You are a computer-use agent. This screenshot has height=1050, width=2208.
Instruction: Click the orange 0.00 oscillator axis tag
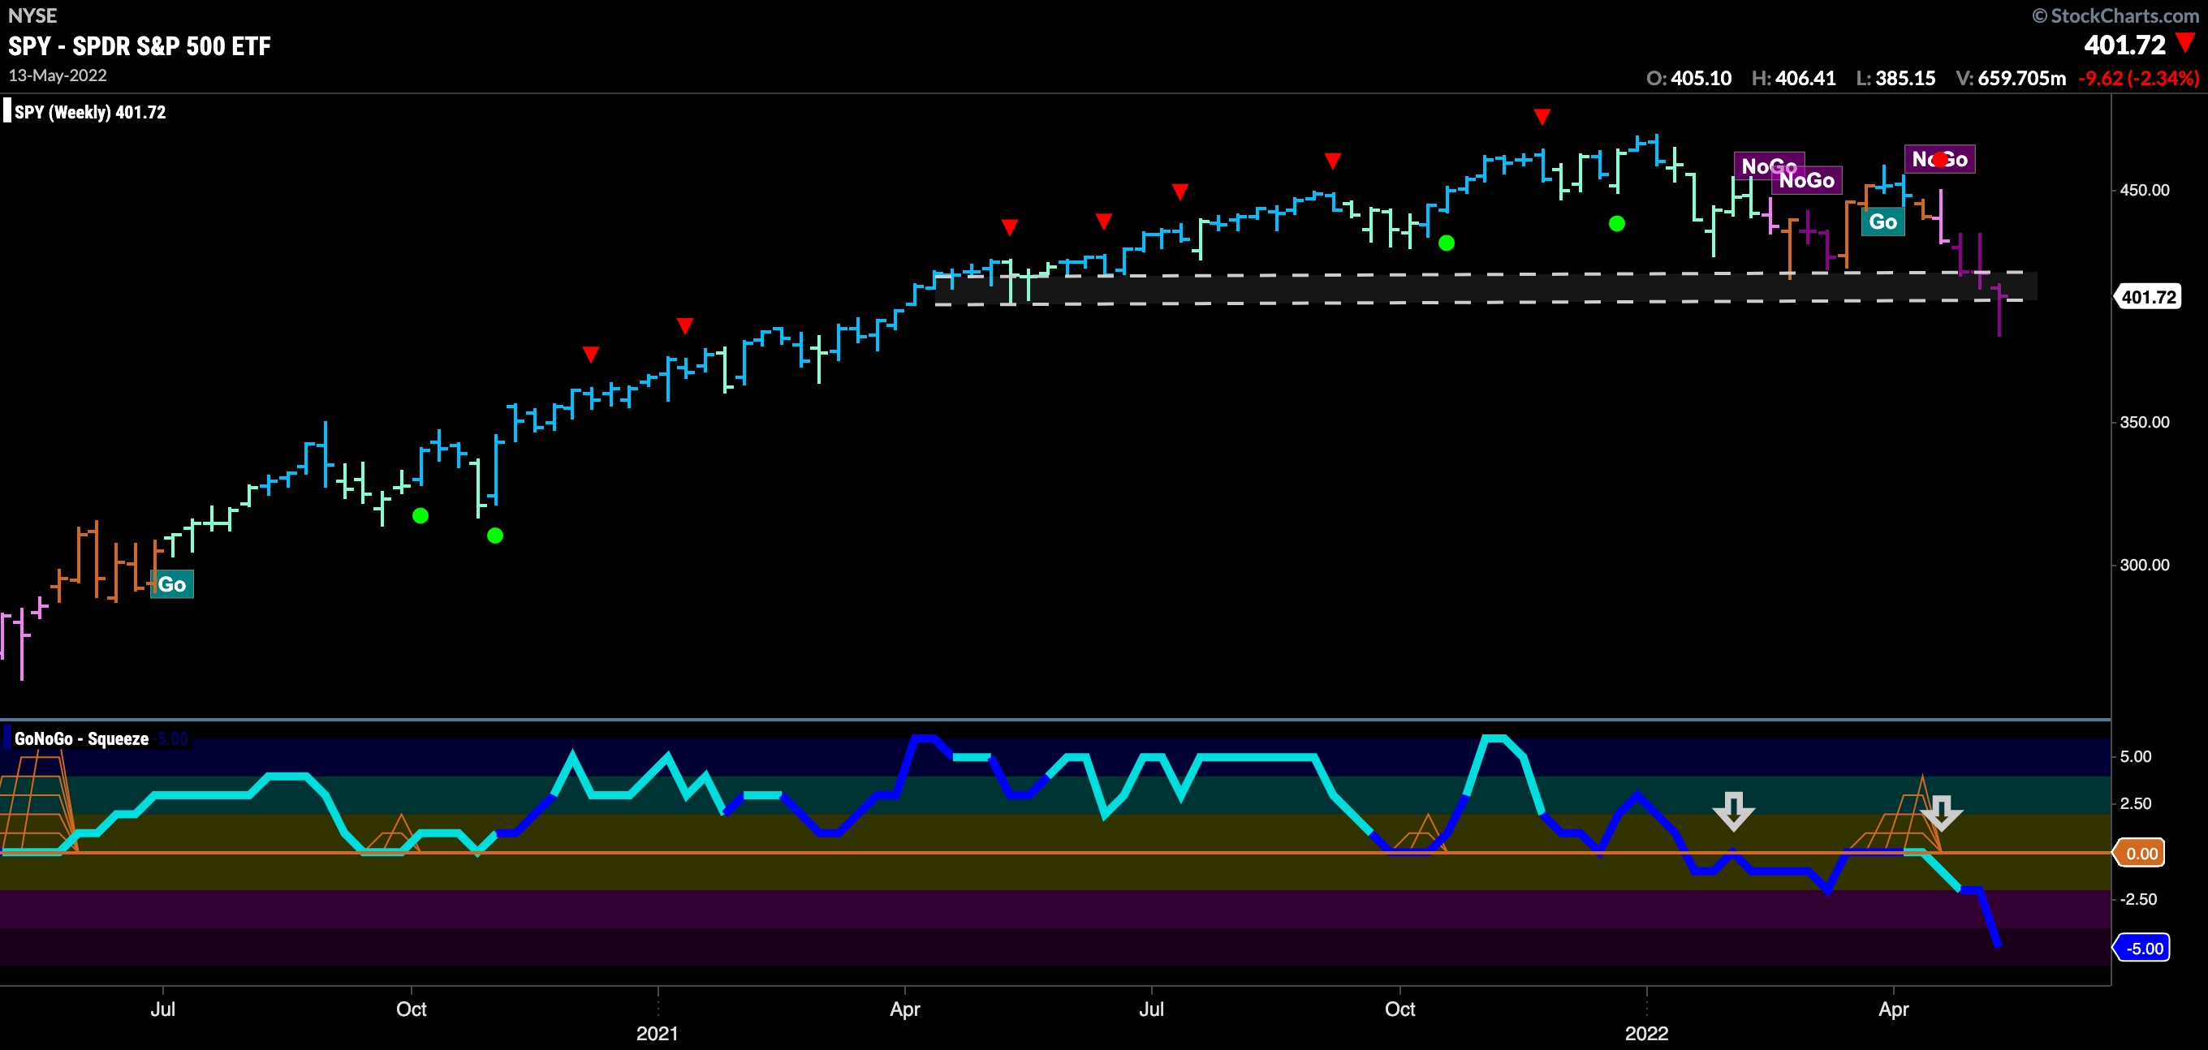[x=2140, y=853]
